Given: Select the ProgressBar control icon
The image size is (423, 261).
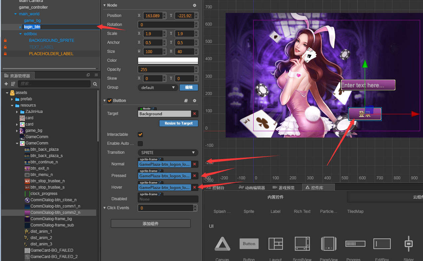Looking at the screenshot, I should (355, 244).
